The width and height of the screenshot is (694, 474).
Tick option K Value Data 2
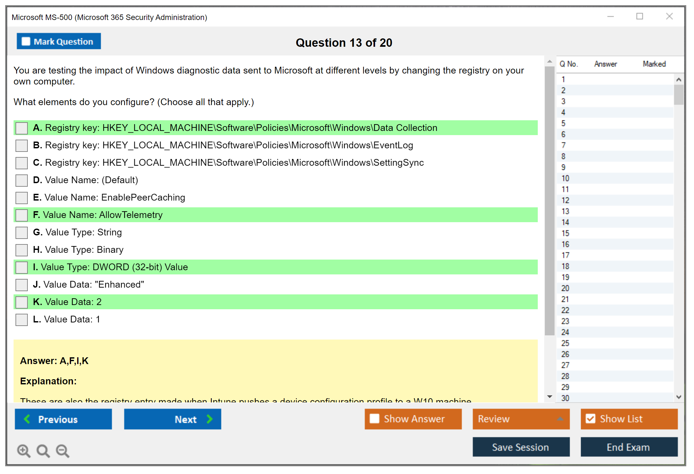point(22,302)
